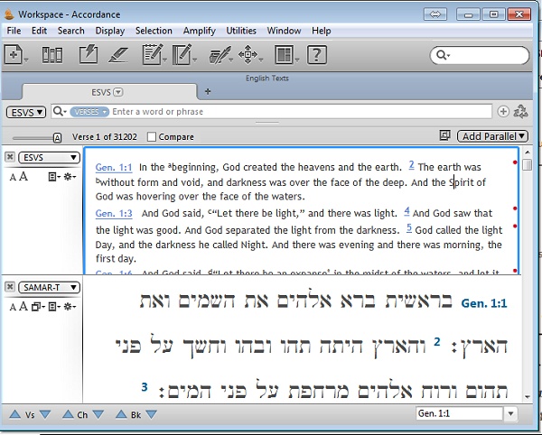Increase text size in ESVS pane
Viewport: 542px width, 435px height.
[x=23, y=176]
